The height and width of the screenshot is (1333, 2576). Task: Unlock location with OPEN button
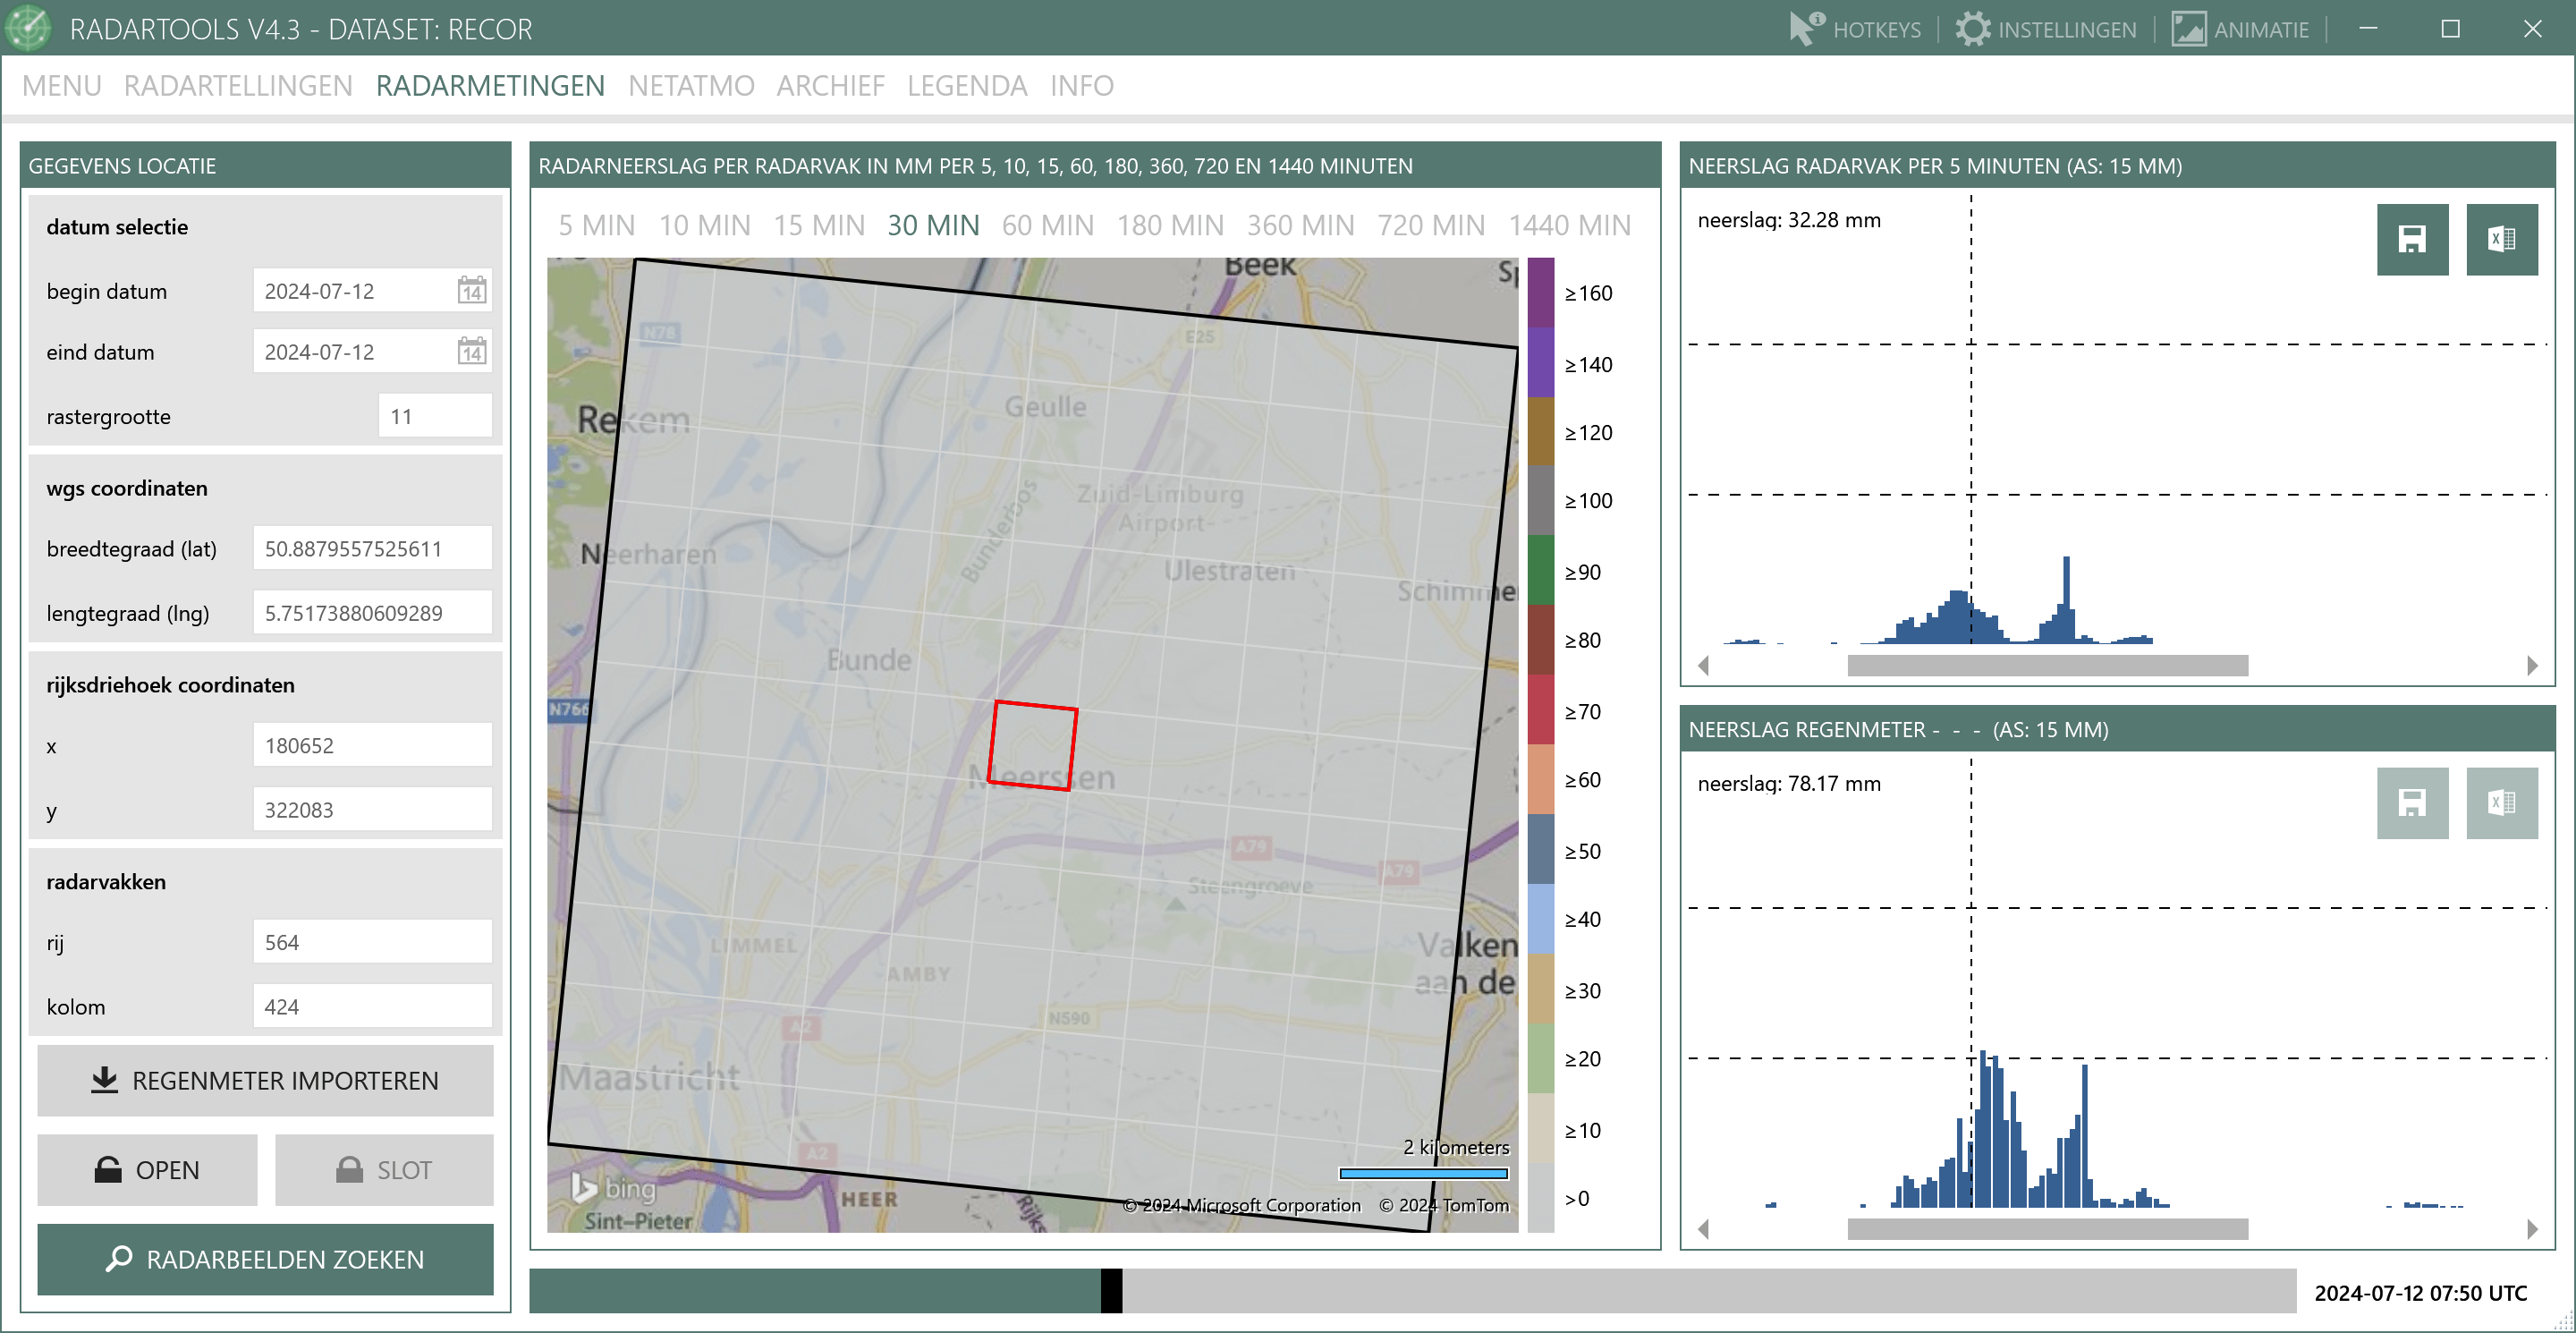tap(147, 1169)
